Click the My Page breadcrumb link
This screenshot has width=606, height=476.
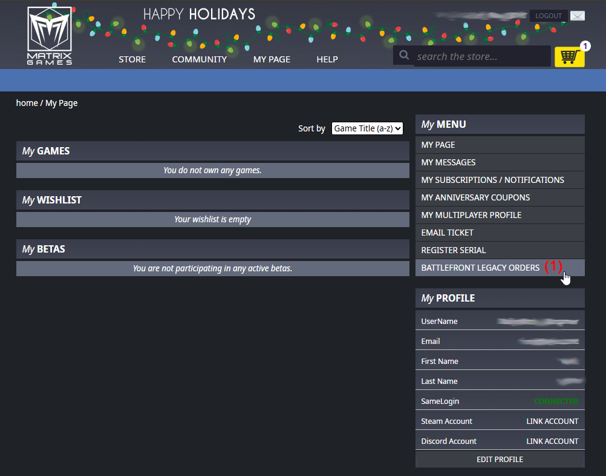click(62, 104)
